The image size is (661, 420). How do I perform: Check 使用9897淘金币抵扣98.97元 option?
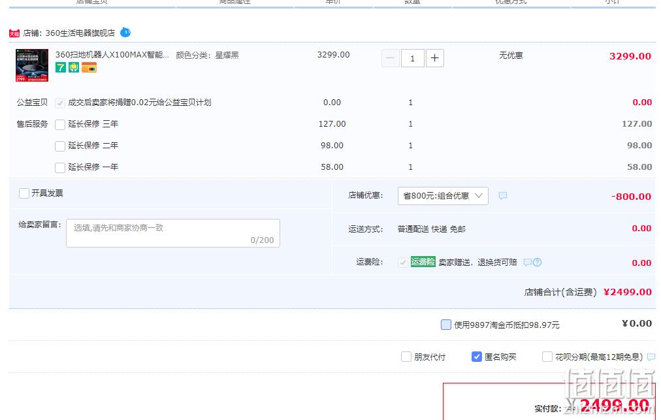446,325
